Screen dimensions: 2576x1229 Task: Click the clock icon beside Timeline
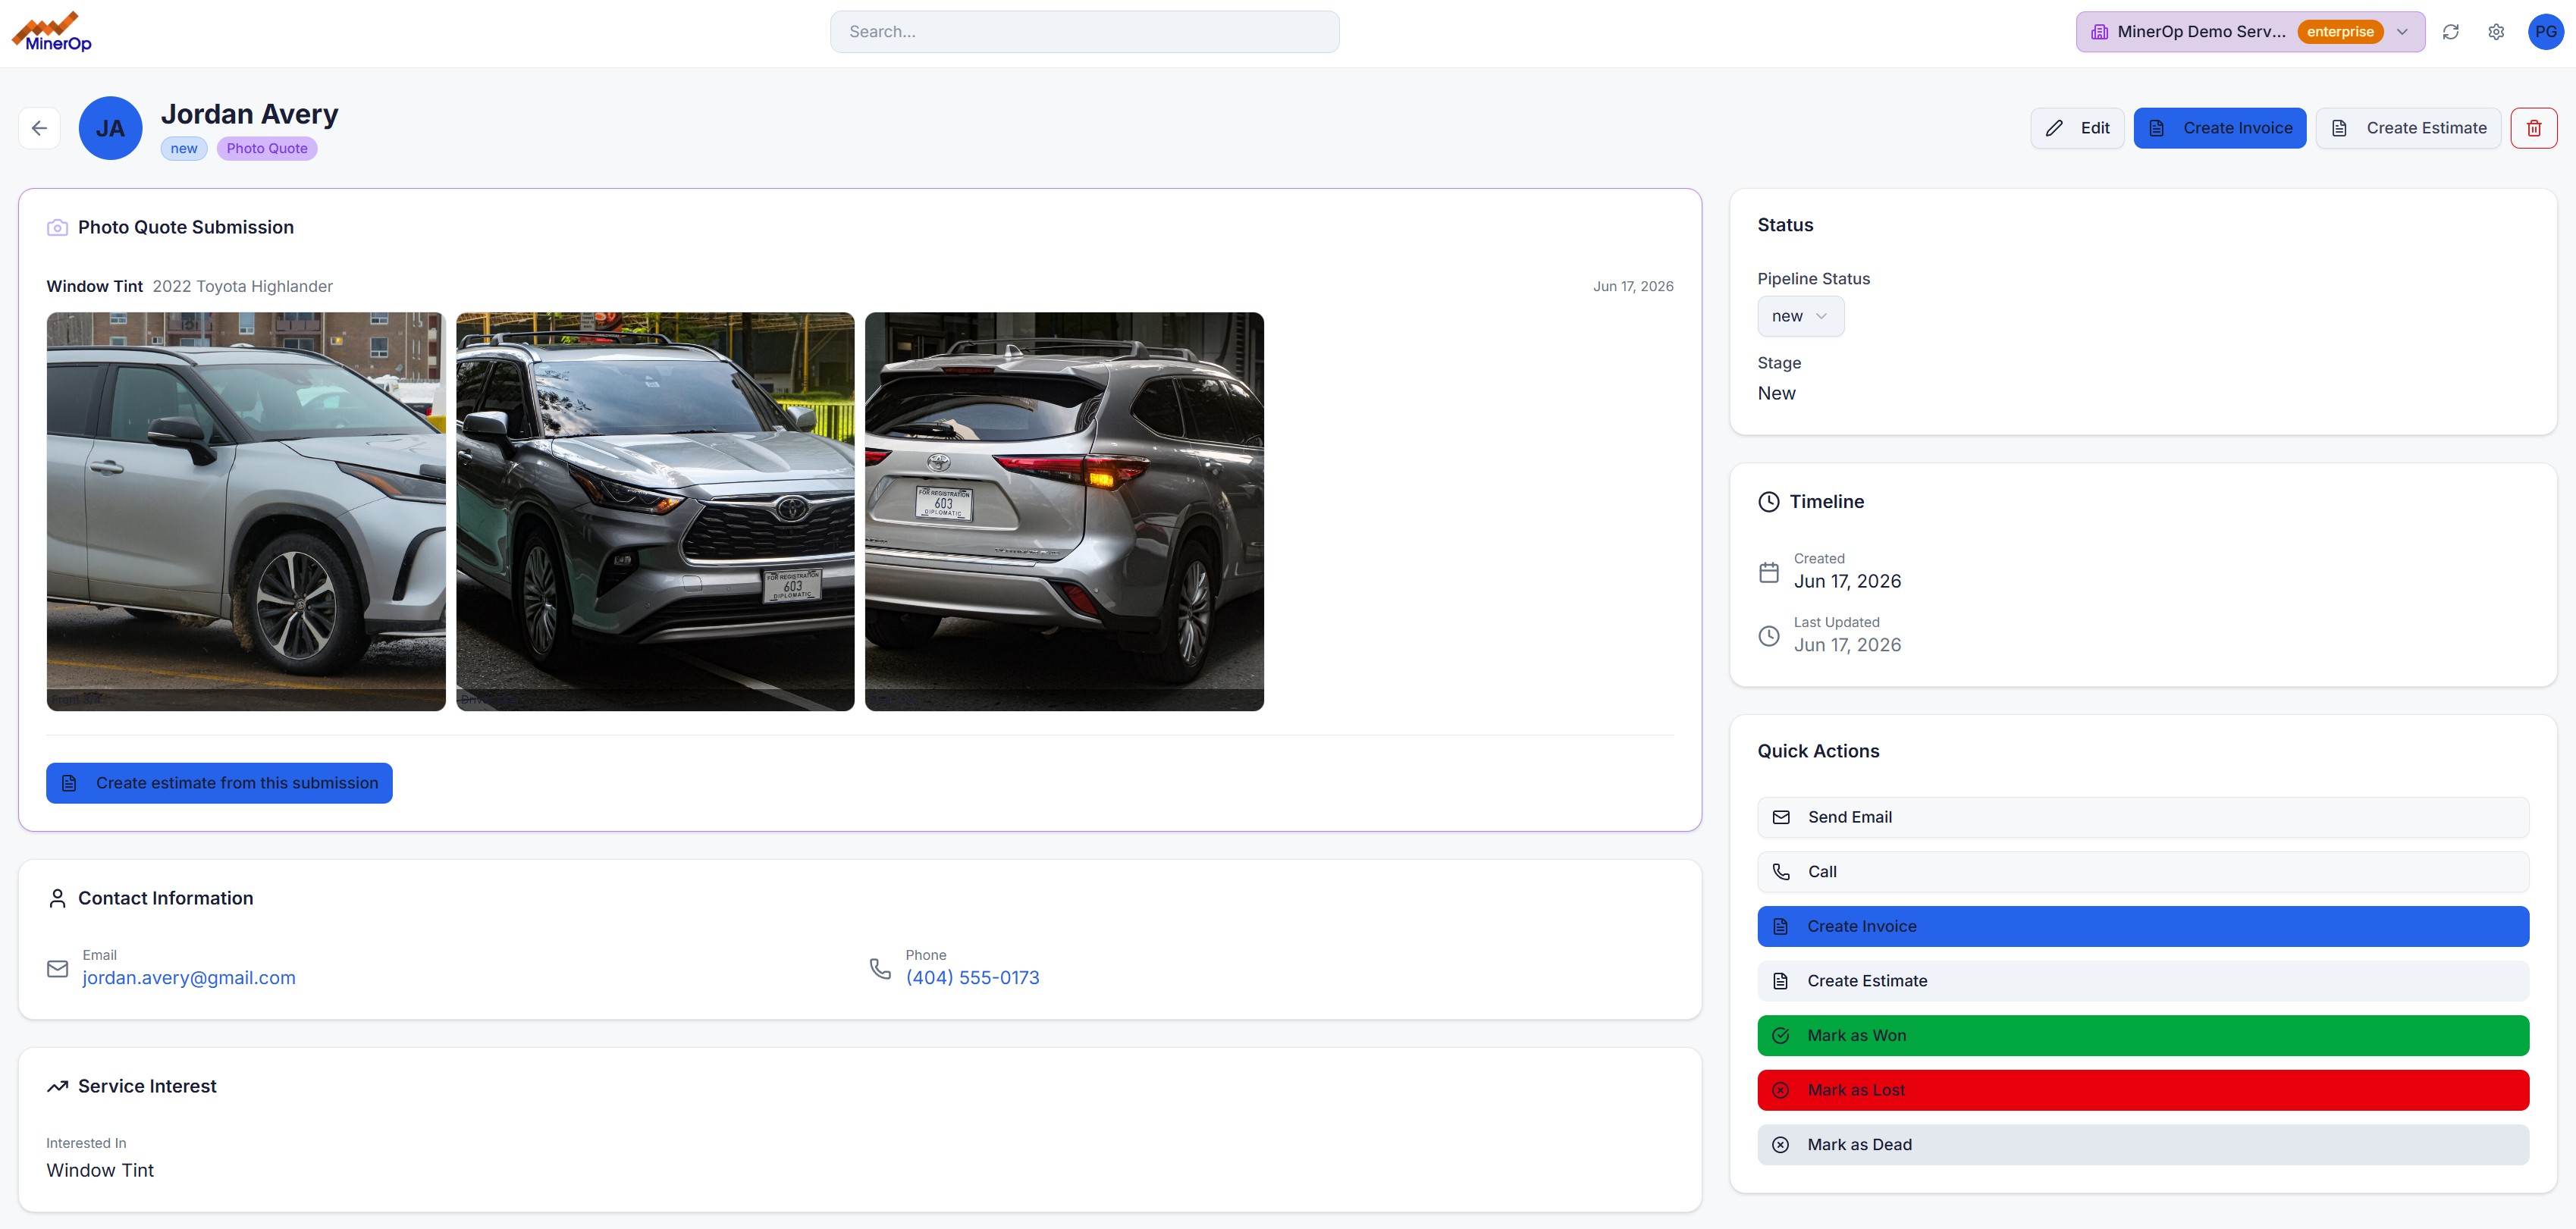[1768, 502]
